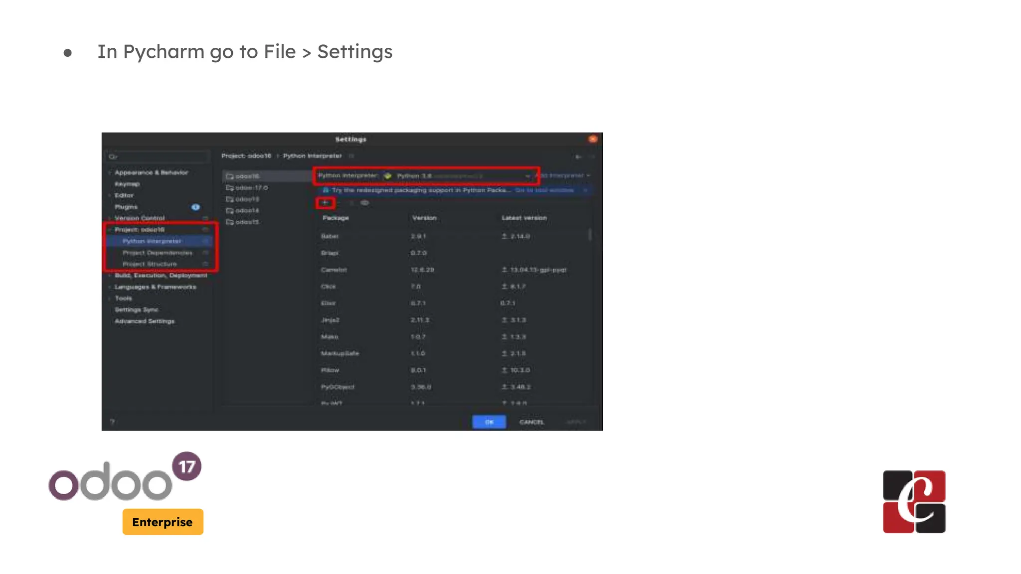Click the Plugins update badge

pos(195,207)
